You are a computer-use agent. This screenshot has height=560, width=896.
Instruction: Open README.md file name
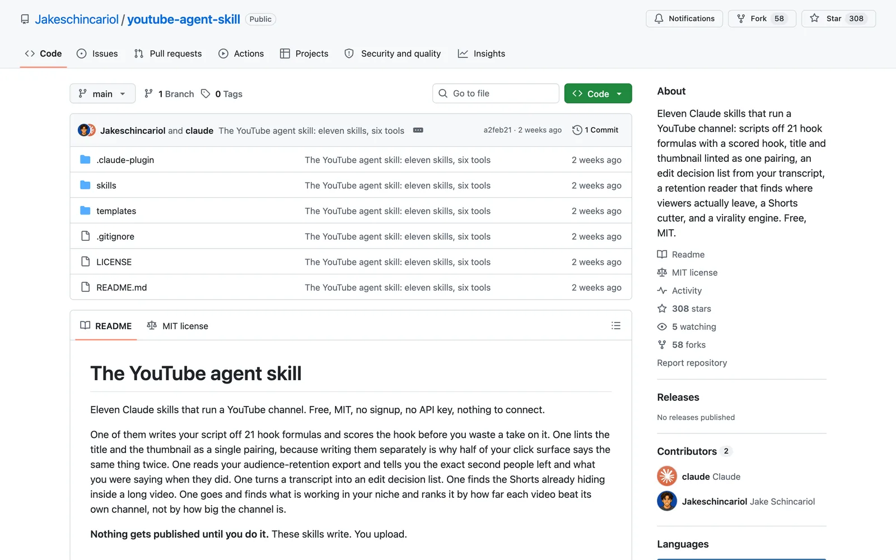pyautogui.click(x=122, y=287)
